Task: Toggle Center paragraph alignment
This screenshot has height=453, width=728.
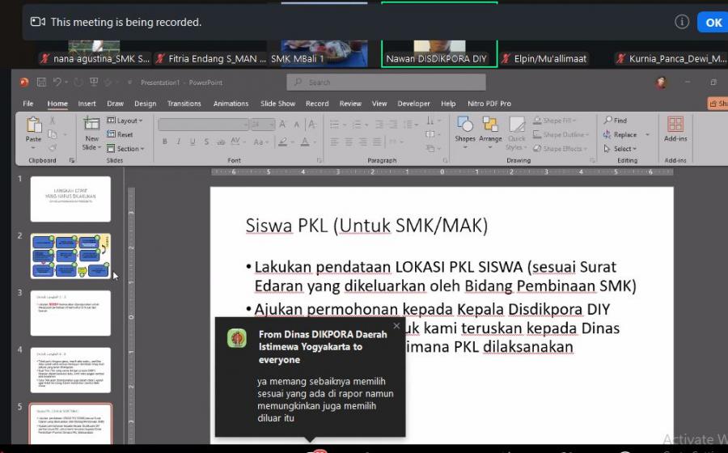Action: click(348, 142)
